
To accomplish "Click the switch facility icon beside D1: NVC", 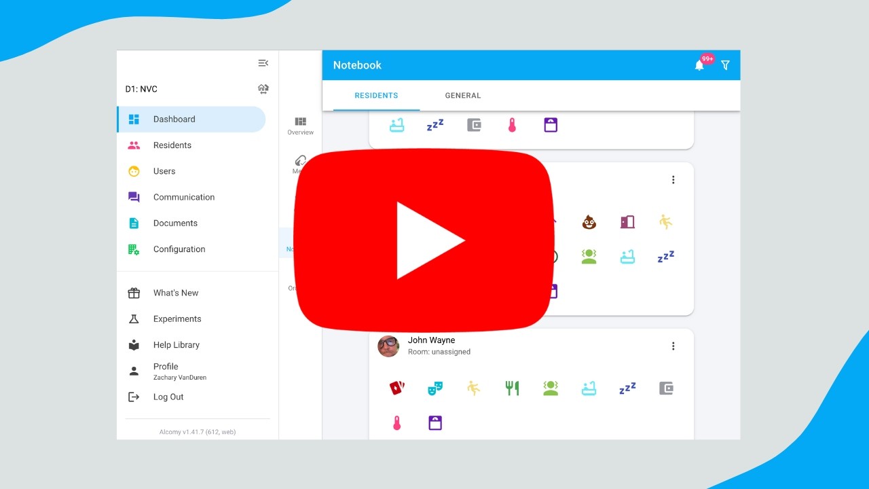I will pos(263,89).
